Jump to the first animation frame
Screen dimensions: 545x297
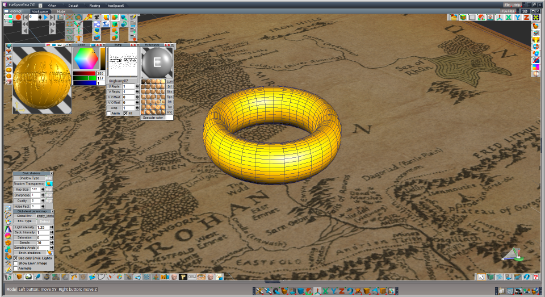point(25,17)
